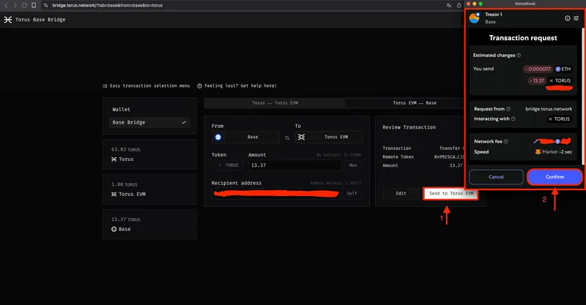The width and height of the screenshot is (586, 305).
Task: Click the MetaMask info icon near account name
Action: (566, 18)
